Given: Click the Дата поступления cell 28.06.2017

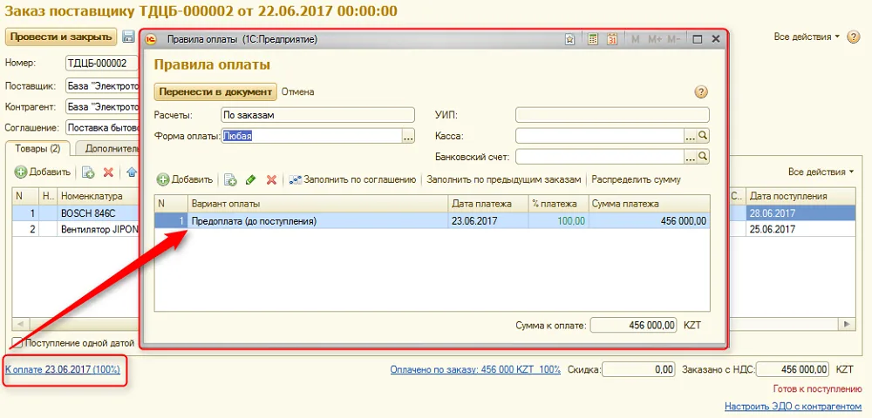Looking at the screenshot, I should tap(800, 213).
